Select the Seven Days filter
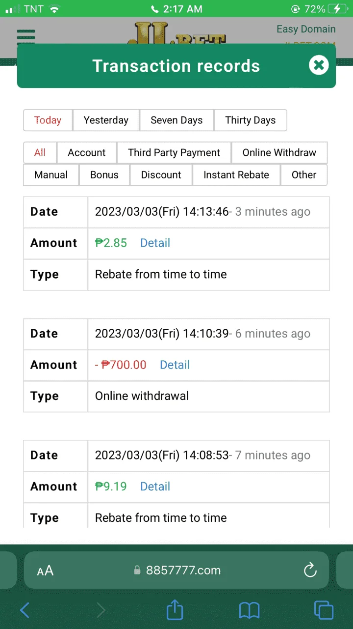353x629 pixels. (176, 120)
